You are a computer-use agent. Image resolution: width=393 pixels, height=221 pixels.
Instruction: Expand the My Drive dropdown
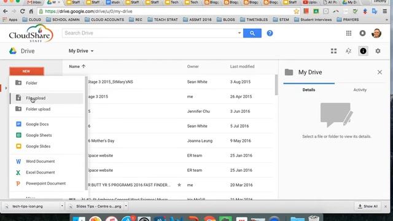coord(81,51)
